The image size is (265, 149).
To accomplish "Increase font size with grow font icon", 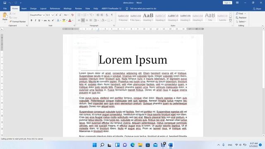I will (57, 15).
